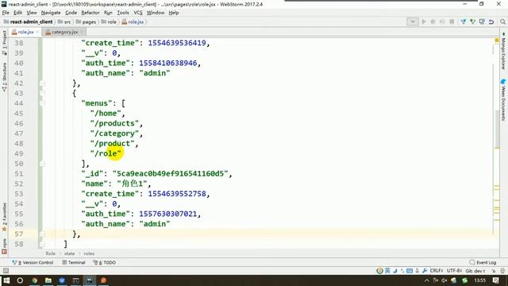Screen dimensions: 508x286
Task: Click the inspector (Hector) icon in status bar
Action: 502,270
